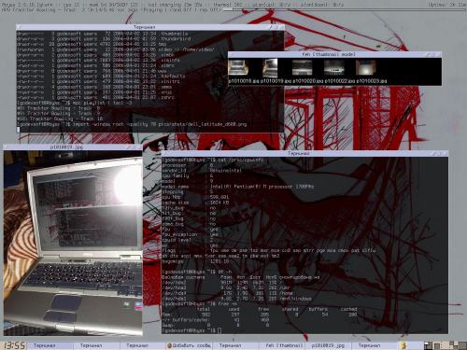Click the 'Intel(R) Pentium(R) M processor' line

(238, 187)
